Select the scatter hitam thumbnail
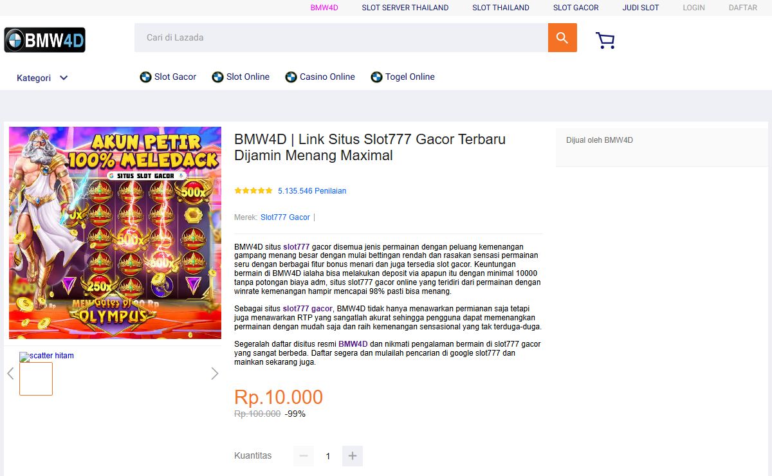The image size is (772, 476). point(36,378)
